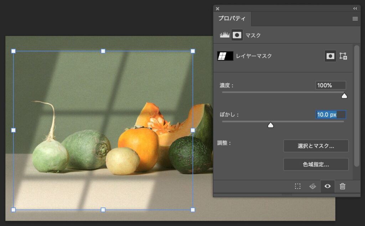365x226 pixels.
Task: Close the プロパティ panel
Action: [217, 9]
